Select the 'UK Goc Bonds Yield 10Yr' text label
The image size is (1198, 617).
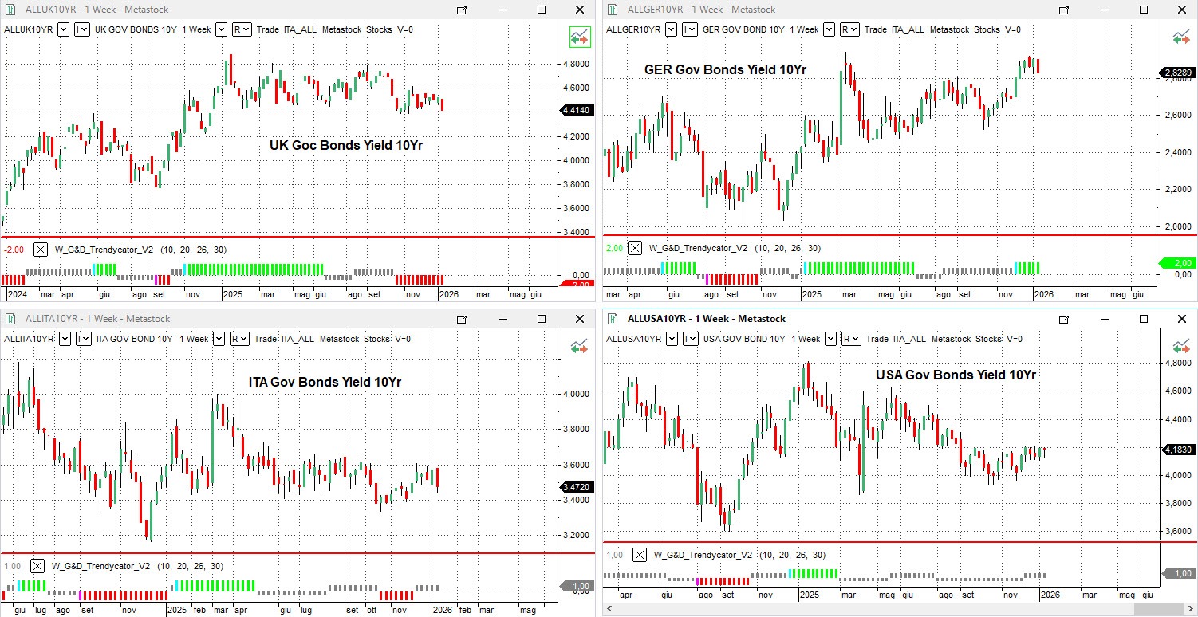(345, 146)
